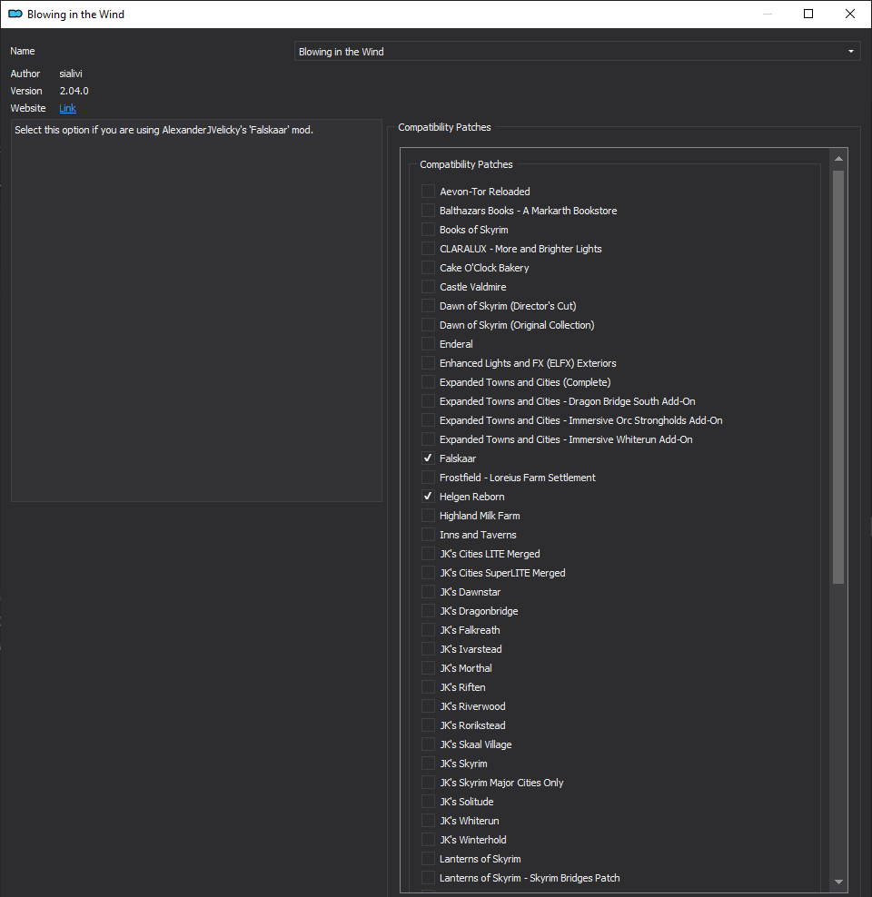Click the patch list scroll-down arrow
This screenshot has height=897, width=872.
(x=838, y=882)
